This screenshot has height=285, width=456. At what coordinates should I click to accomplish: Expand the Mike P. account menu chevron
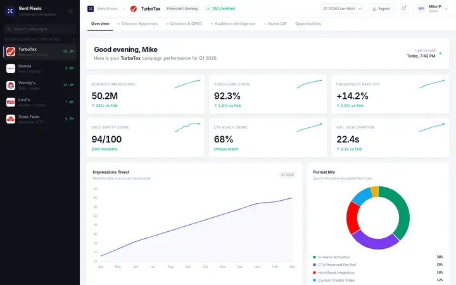446,9
